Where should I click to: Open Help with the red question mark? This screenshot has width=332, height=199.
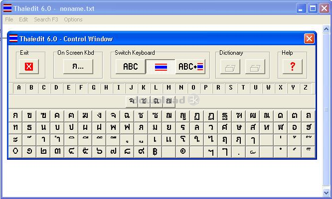pos(293,67)
